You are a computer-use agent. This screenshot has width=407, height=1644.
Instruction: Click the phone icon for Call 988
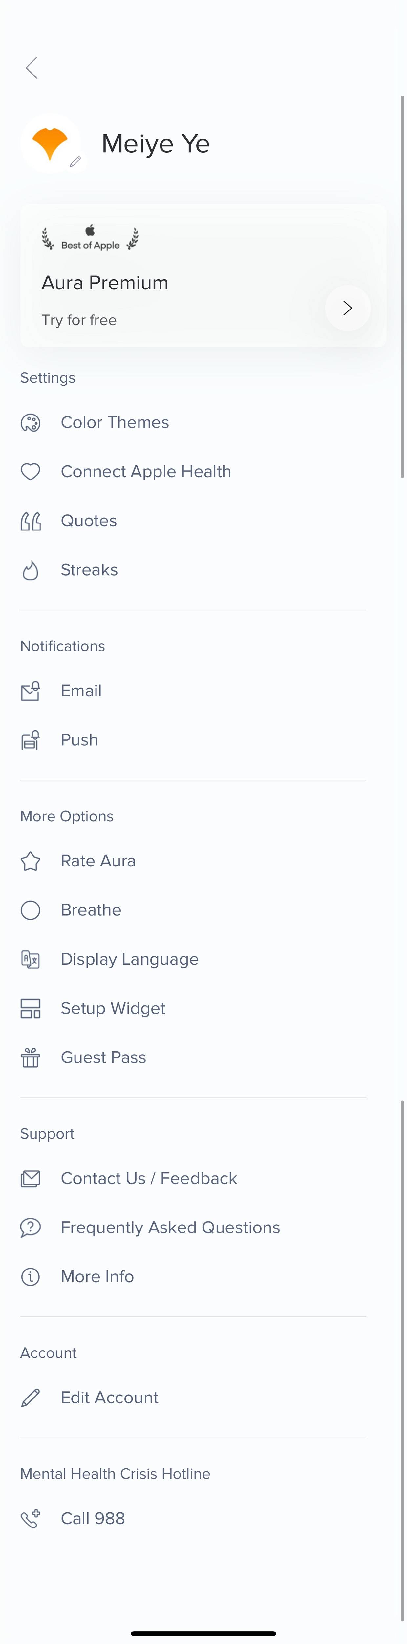31,1518
